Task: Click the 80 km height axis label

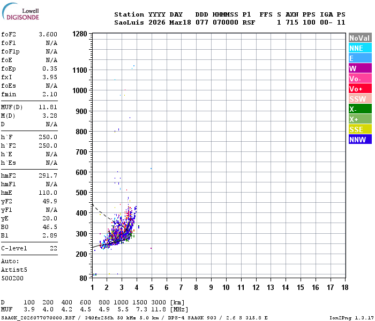Action: click(x=83, y=278)
